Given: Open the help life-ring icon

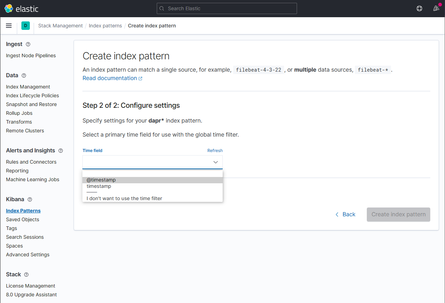Looking at the screenshot, I should coord(419,8).
